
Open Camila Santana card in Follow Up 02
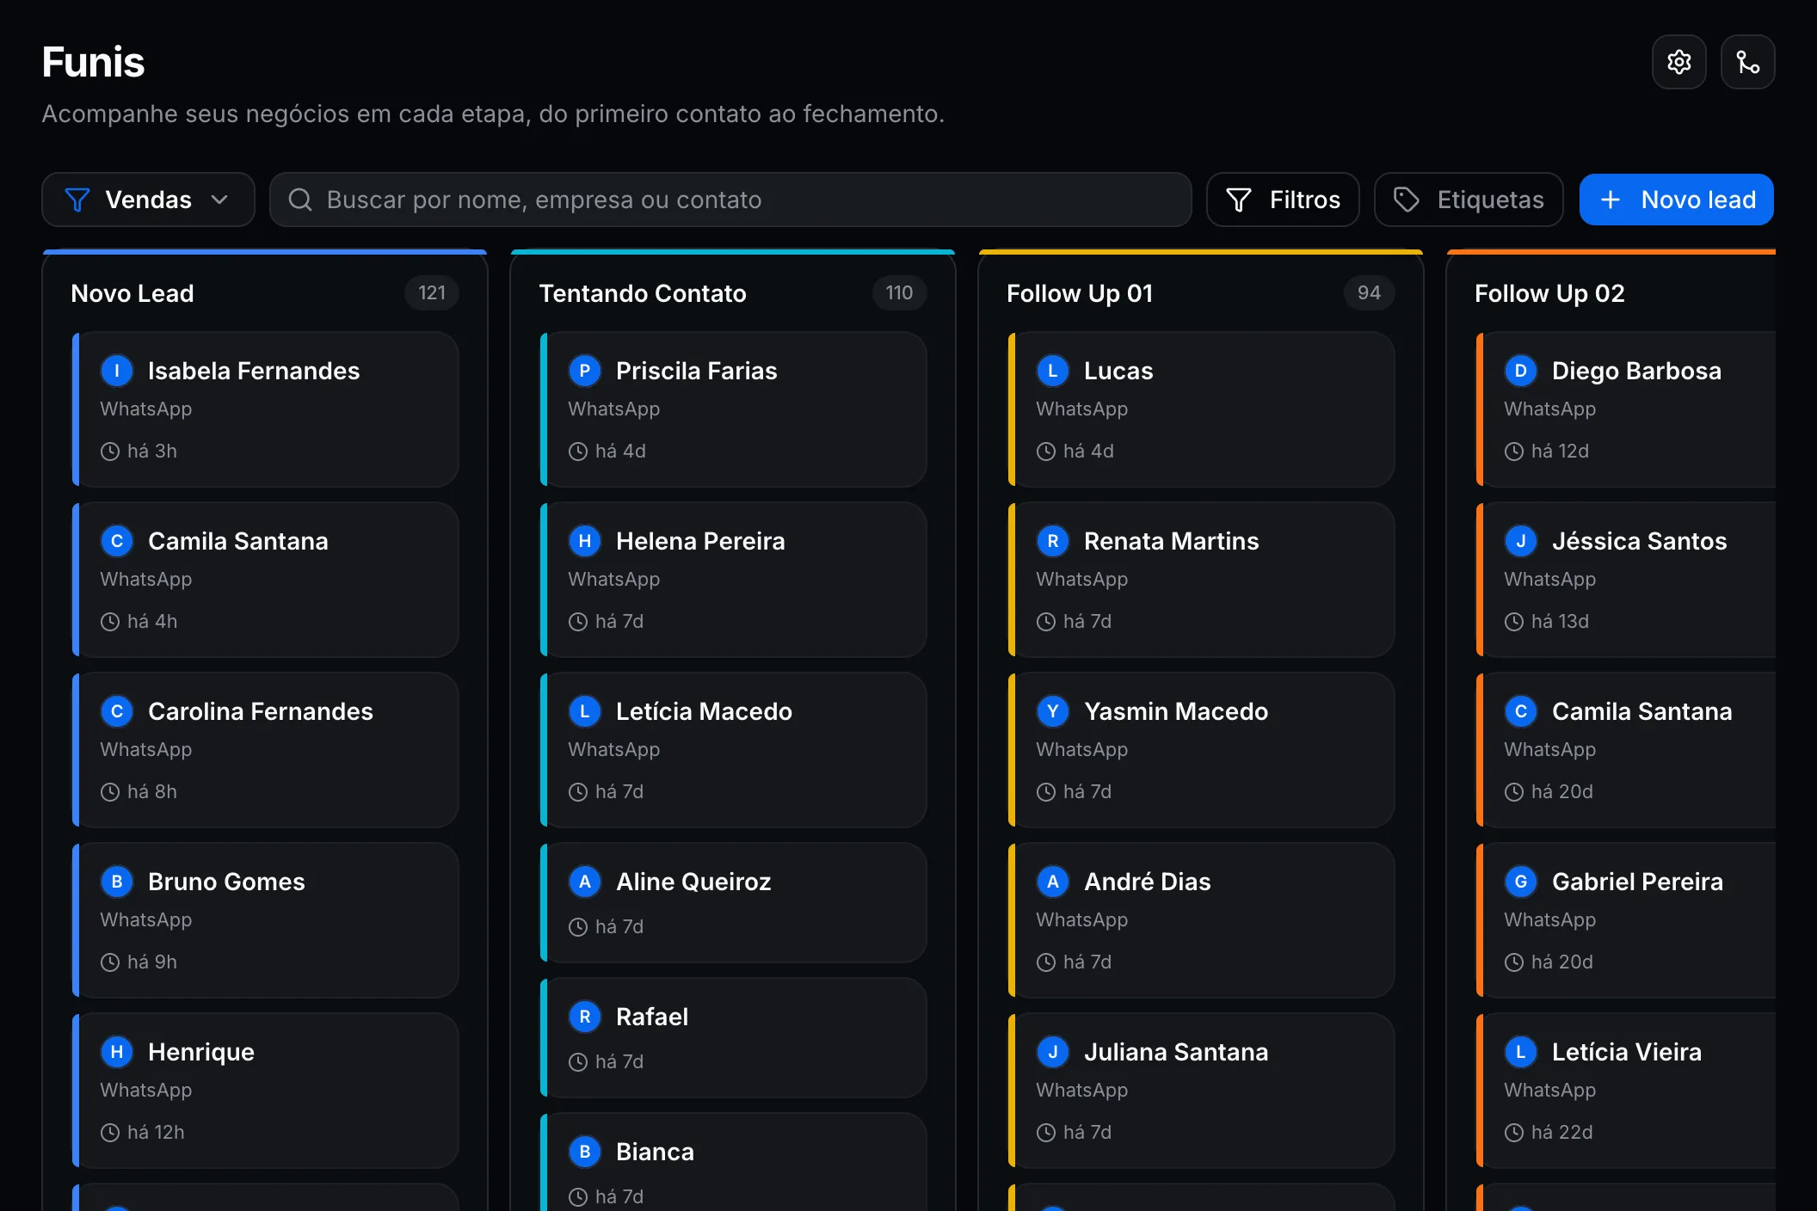[1626, 750]
